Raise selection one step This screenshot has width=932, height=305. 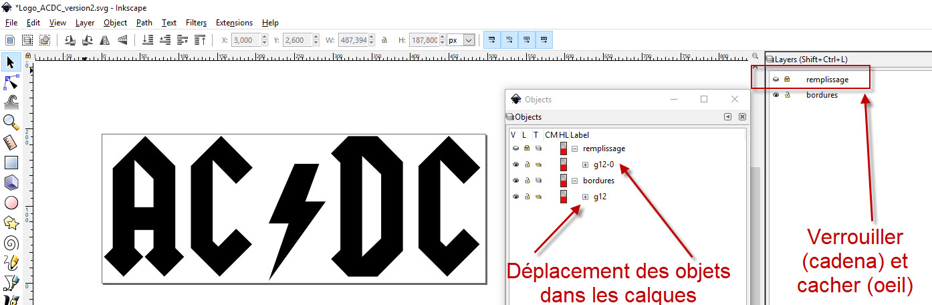pyautogui.click(x=183, y=40)
